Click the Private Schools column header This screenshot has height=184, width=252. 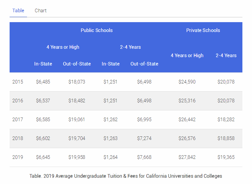pos(203,30)
